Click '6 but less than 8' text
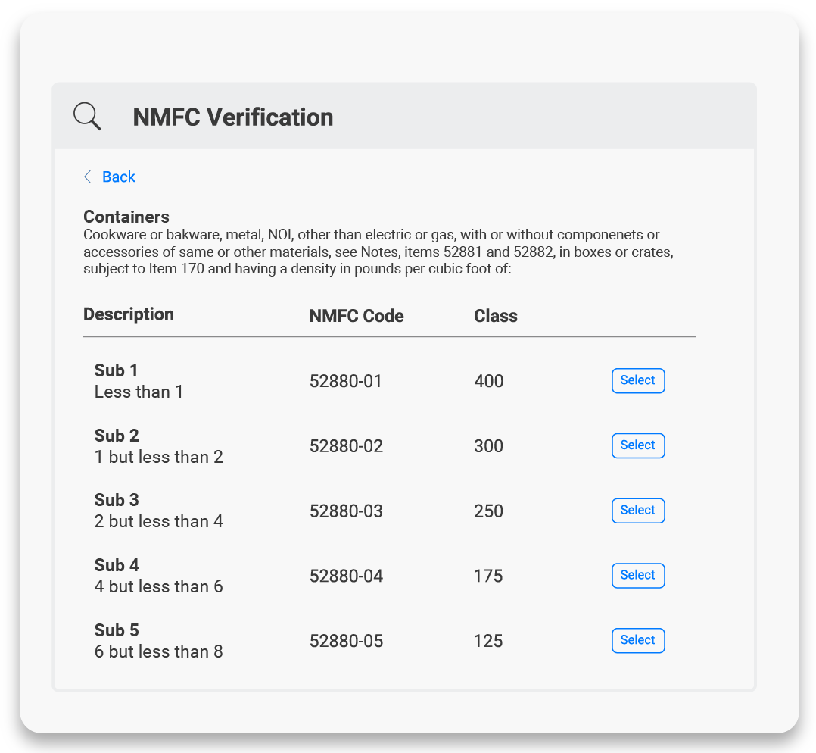Screen dimensions: 816x753 click(x=159, y=651)
